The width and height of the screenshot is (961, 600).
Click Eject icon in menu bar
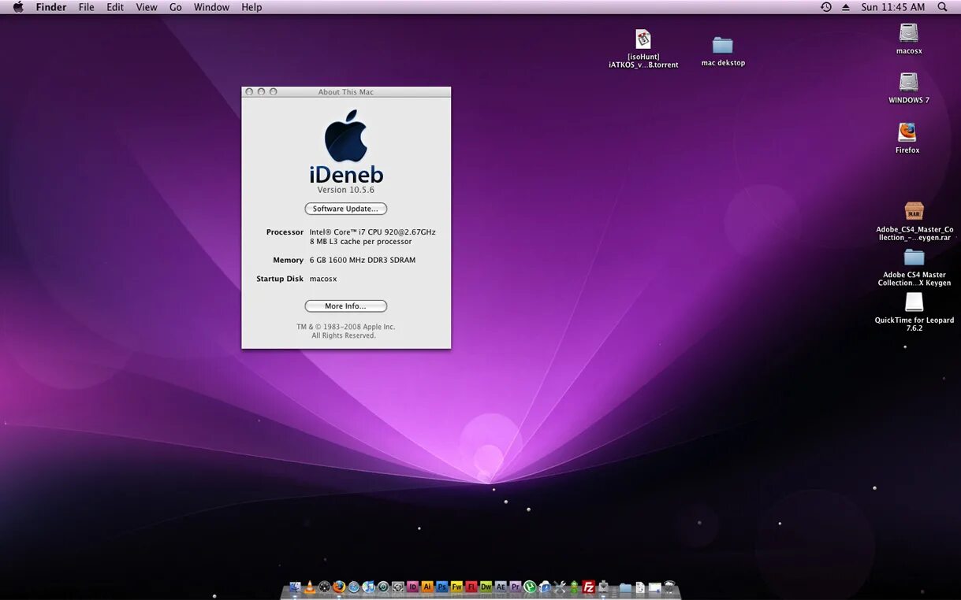(846, 7)
